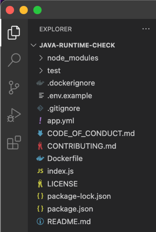Click the Docker whale icon beside Dockerfile
Viewport: 156px width, 232px height.
point(40,158)
